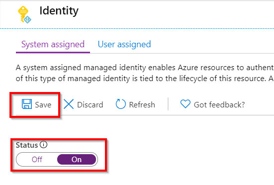Screen dimensions: 274x185
Task: Click the heart feedback icon
Action: [x=185, y=104]
